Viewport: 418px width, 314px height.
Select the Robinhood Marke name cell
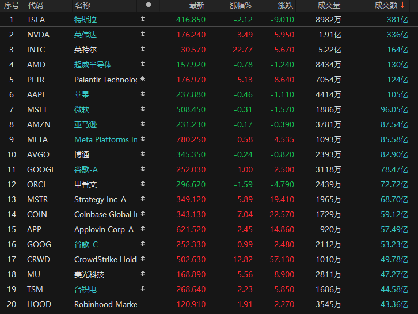pyautogui.click(x=105, y=304)
